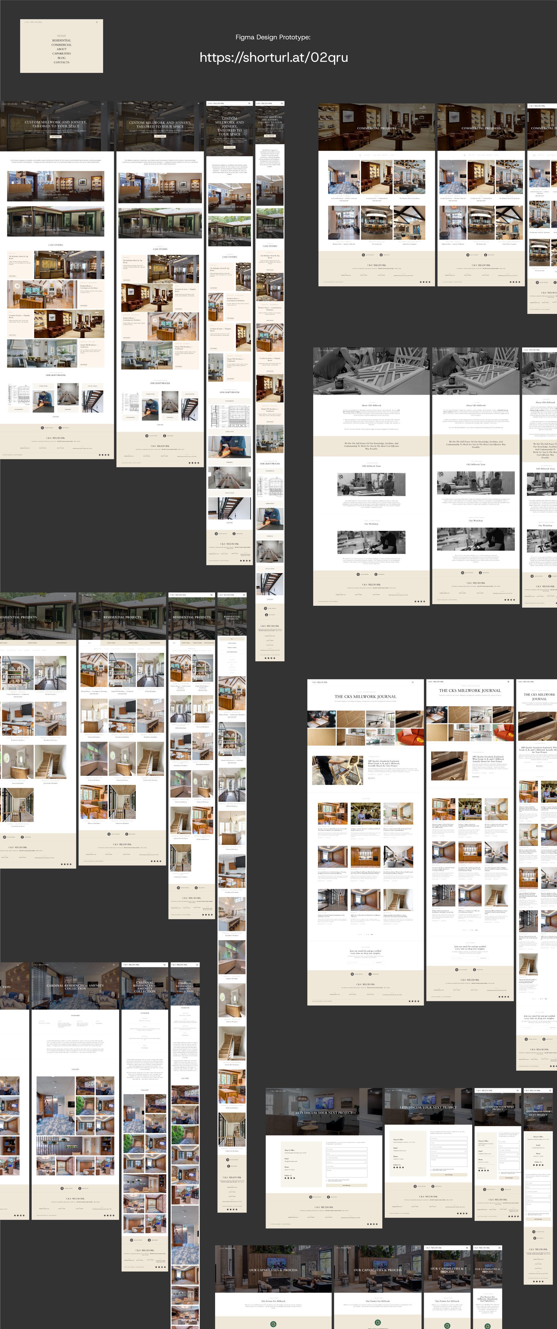Viewport: 557px width, 1329px height.
Task: Open the hamburger menu in the narrowest homepage mockup
Action: click(x=281, y=104)
